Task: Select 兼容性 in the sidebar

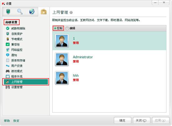Action: [x=16, y=44]
